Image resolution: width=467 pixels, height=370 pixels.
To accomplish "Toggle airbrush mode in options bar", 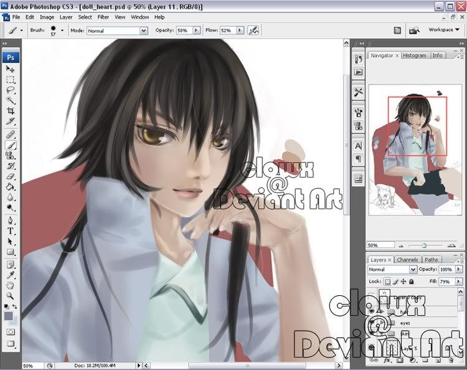I will pos(253,31).
